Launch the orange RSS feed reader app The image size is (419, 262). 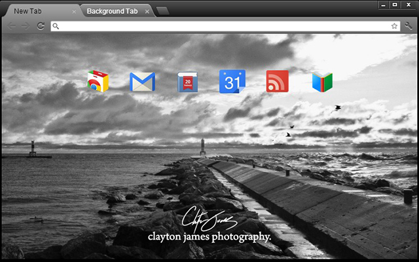click(277, 82)
